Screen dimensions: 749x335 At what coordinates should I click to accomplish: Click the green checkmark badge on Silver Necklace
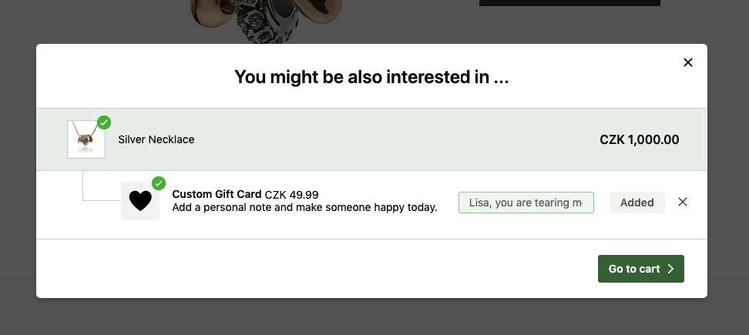104,122
